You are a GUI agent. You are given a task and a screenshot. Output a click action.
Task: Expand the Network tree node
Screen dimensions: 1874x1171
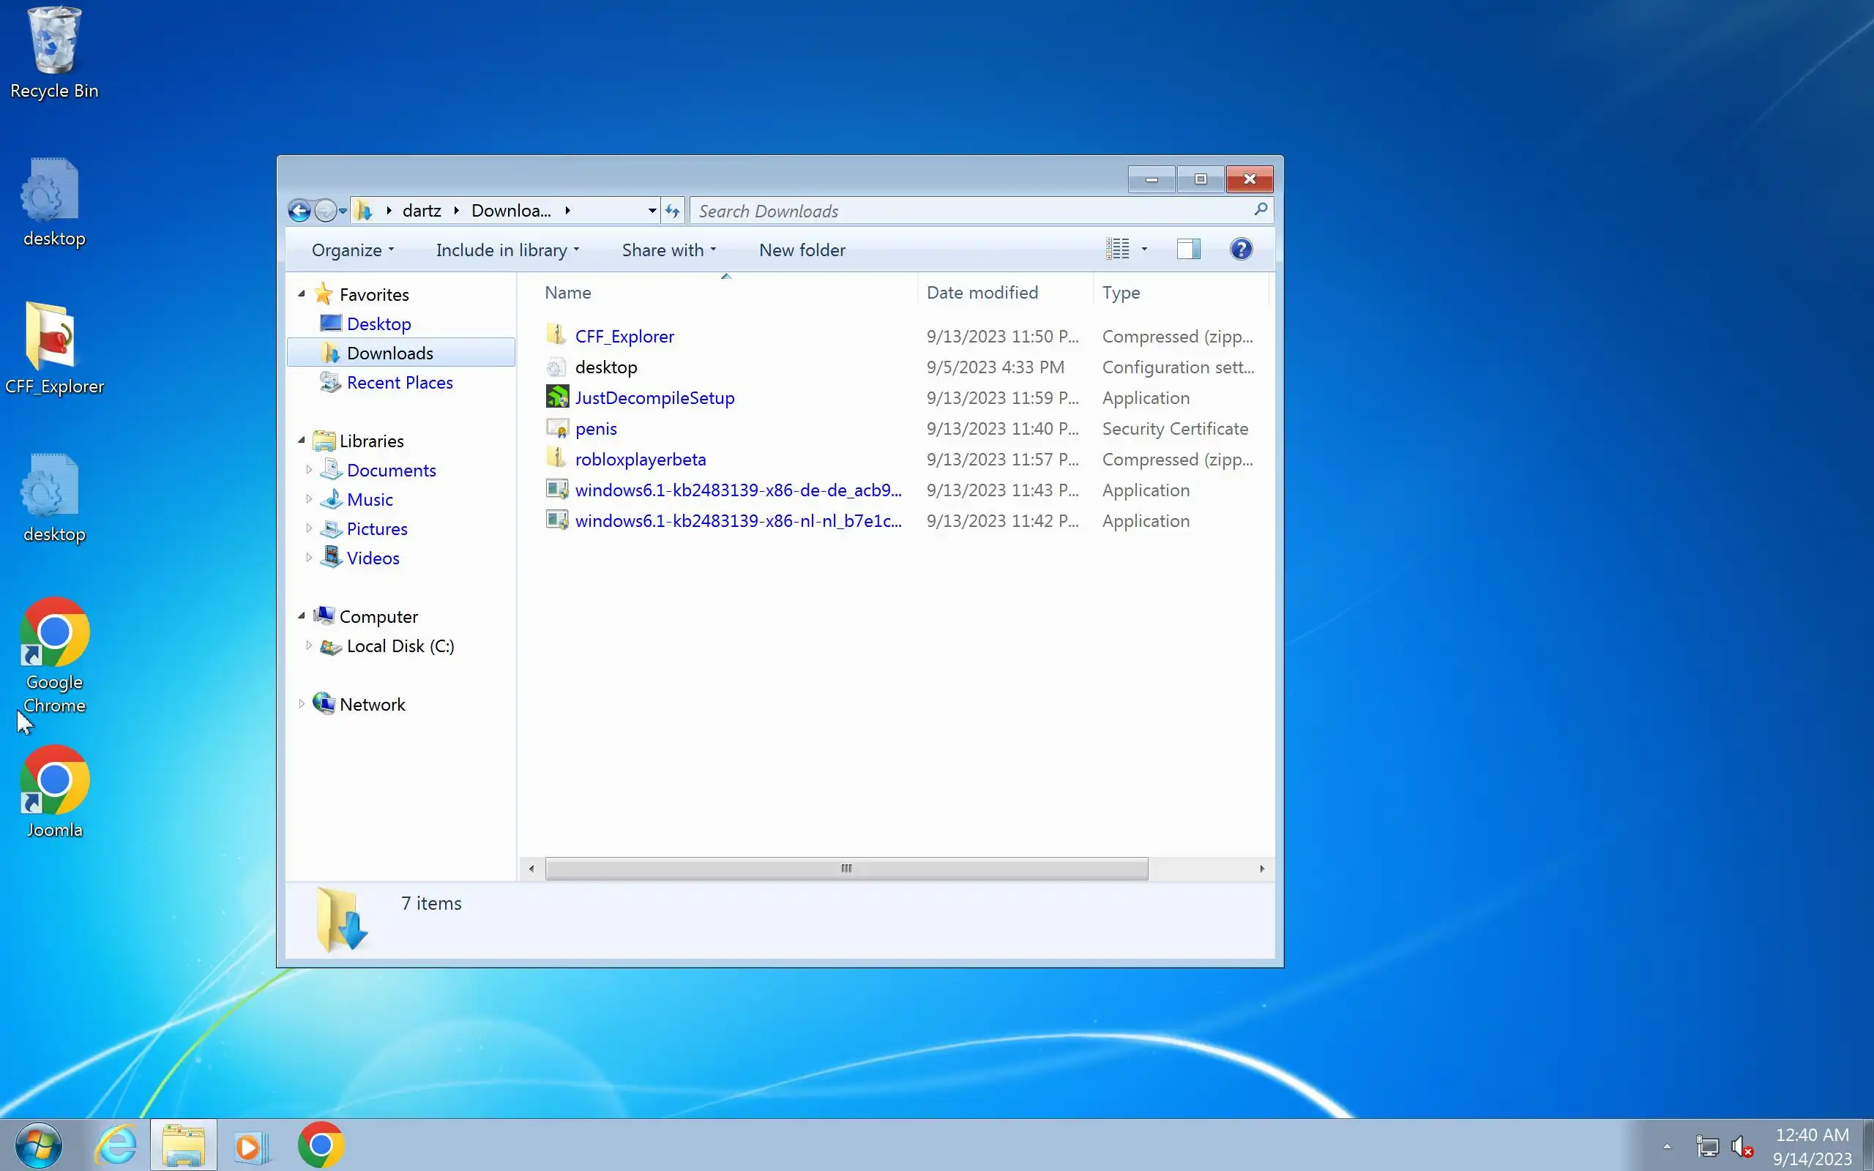click(x=302, y=703)
